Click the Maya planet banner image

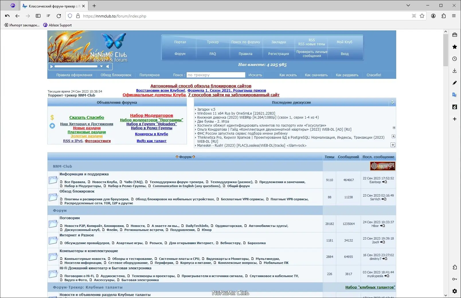pos(382,166)
